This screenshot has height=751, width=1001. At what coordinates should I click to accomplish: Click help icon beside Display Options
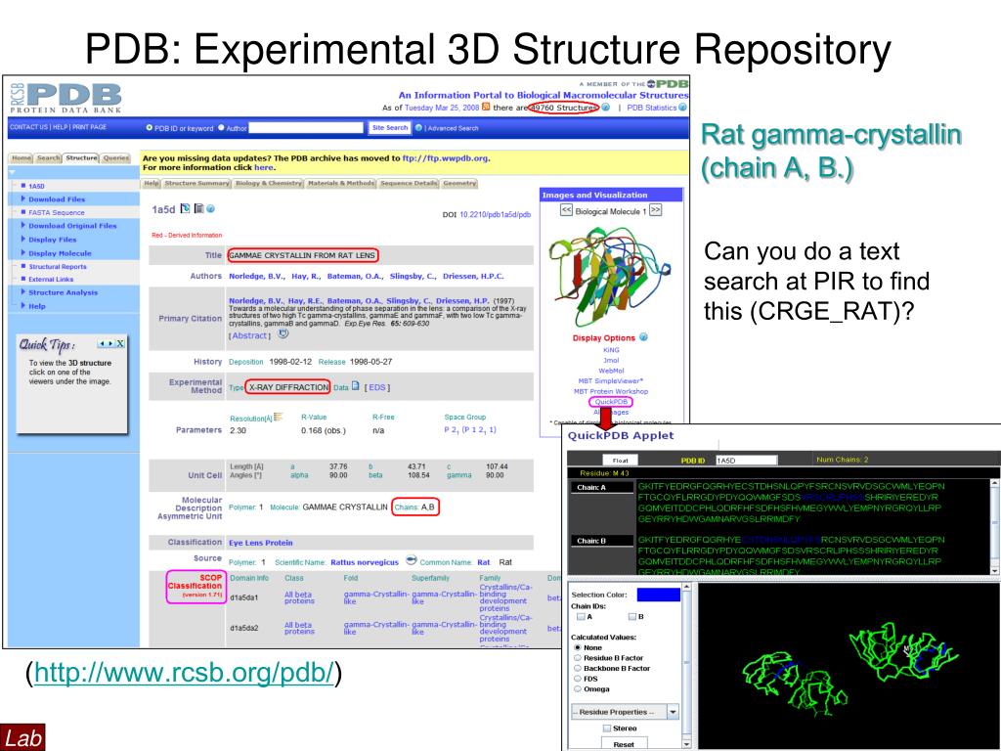pyautogui.click(x=643, y=337)
